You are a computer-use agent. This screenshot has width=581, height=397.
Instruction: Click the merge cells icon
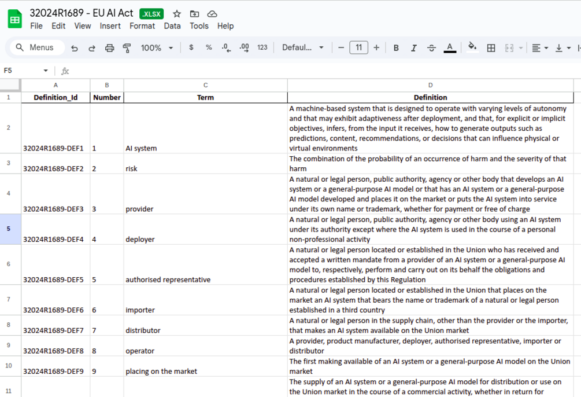pyautogui.click(x=509, y=48)
